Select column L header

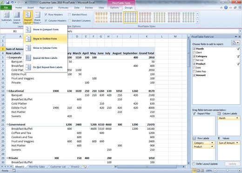[162, 37]
